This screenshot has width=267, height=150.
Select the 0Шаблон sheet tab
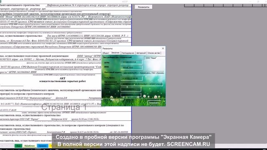point(30,146)
